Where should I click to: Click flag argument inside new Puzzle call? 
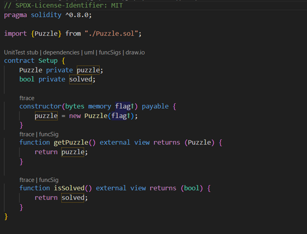pos(119,116)
